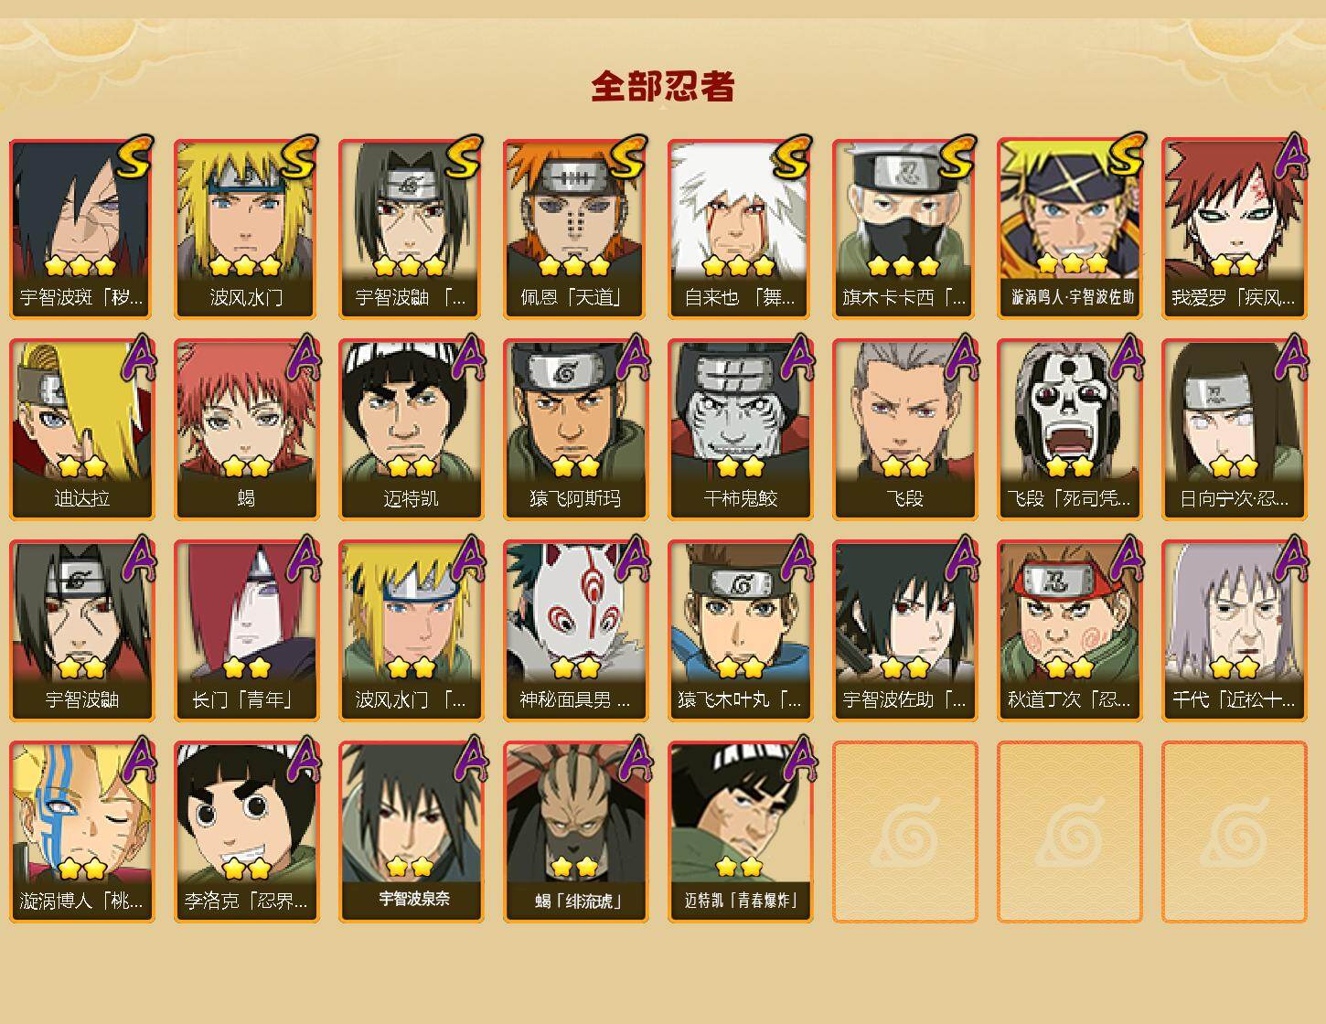
Task: Select the 漩涡鸣人·宇智波佐助 card
Action: (x=1070, y=229)
